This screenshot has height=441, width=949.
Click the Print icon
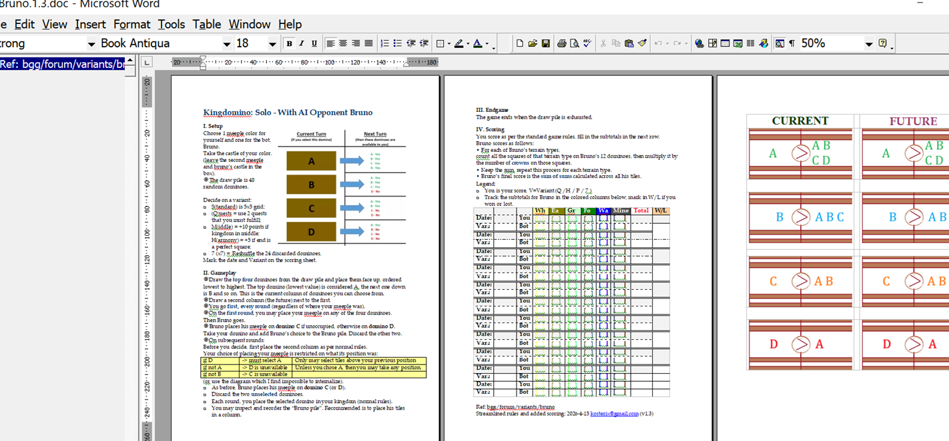[562, 43]
